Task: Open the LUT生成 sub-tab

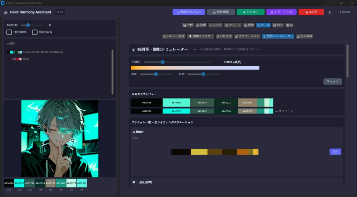Action: 224,36
